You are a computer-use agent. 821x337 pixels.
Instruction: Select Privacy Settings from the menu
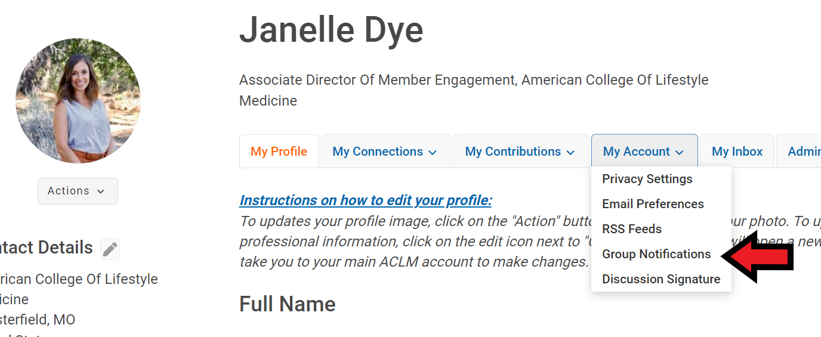point(647,179)
